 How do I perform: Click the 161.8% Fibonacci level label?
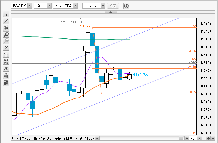[x=191, y=133]
